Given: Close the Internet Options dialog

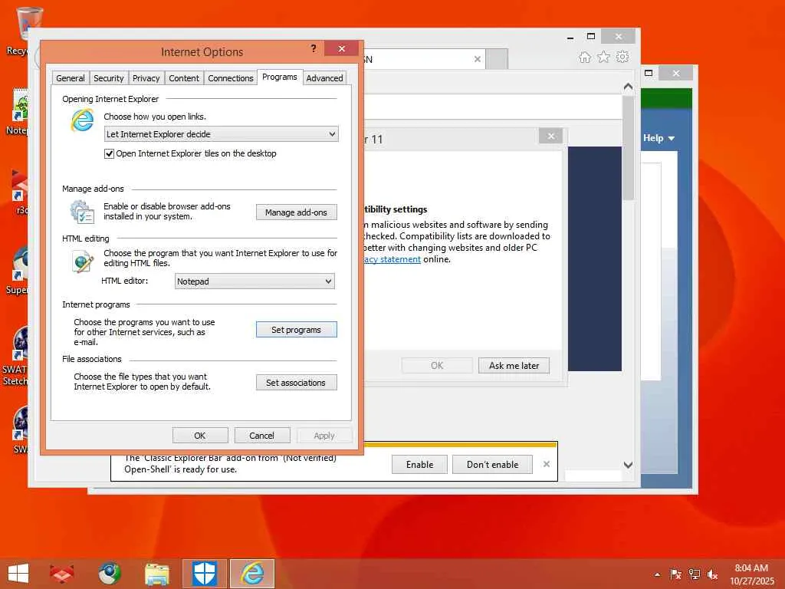Looking at the screenshot, I should [341, 48].
